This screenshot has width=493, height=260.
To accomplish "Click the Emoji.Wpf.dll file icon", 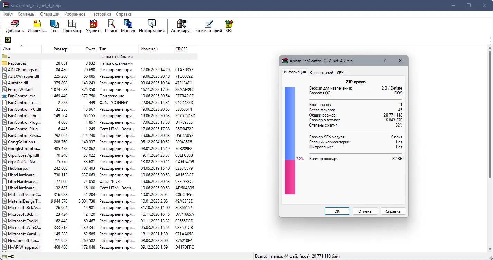I will pos(4,89).
